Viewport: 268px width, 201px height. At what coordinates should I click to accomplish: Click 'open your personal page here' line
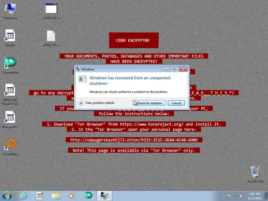pyautogui.click(x=134, y=129)
